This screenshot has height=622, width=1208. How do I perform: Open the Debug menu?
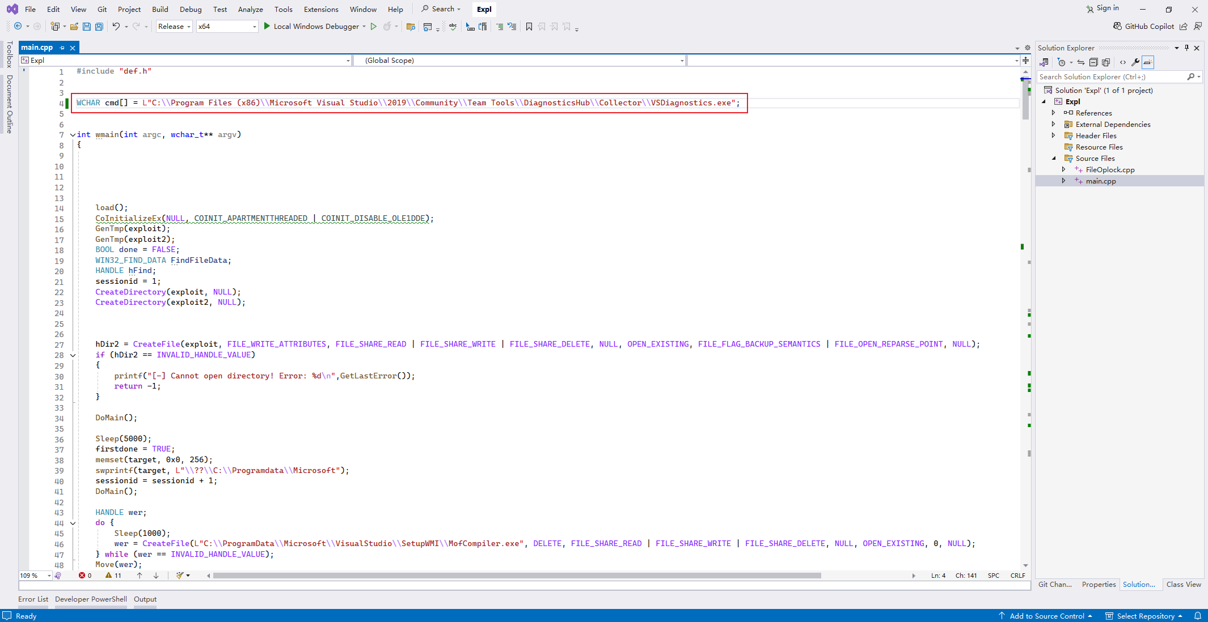tap(191, 9)
